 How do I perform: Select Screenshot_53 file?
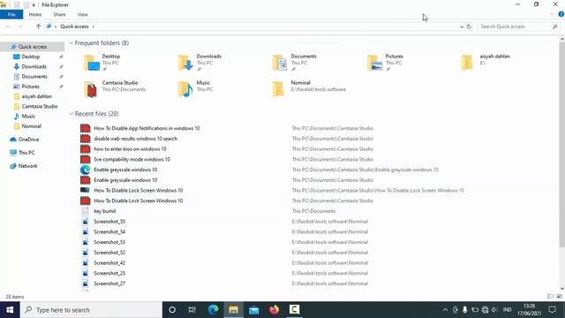pyautogui.click(x=109, y=242)
